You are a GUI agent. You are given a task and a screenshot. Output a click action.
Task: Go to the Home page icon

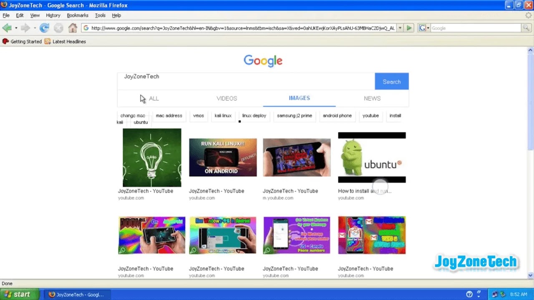73,28
